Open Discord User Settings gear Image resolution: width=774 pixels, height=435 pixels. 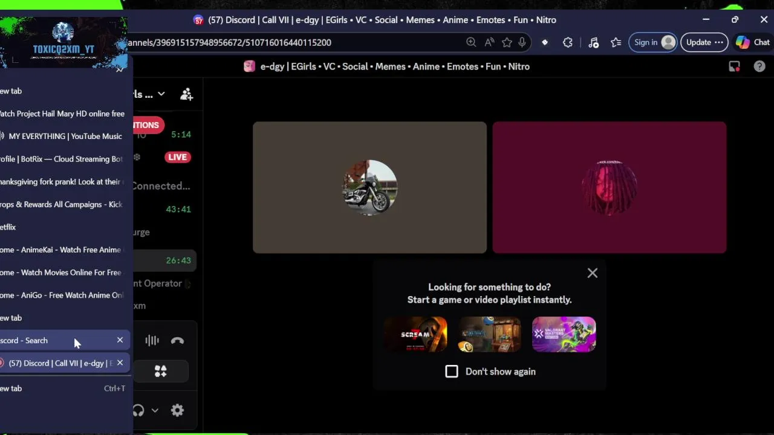(x=177, y=411)
